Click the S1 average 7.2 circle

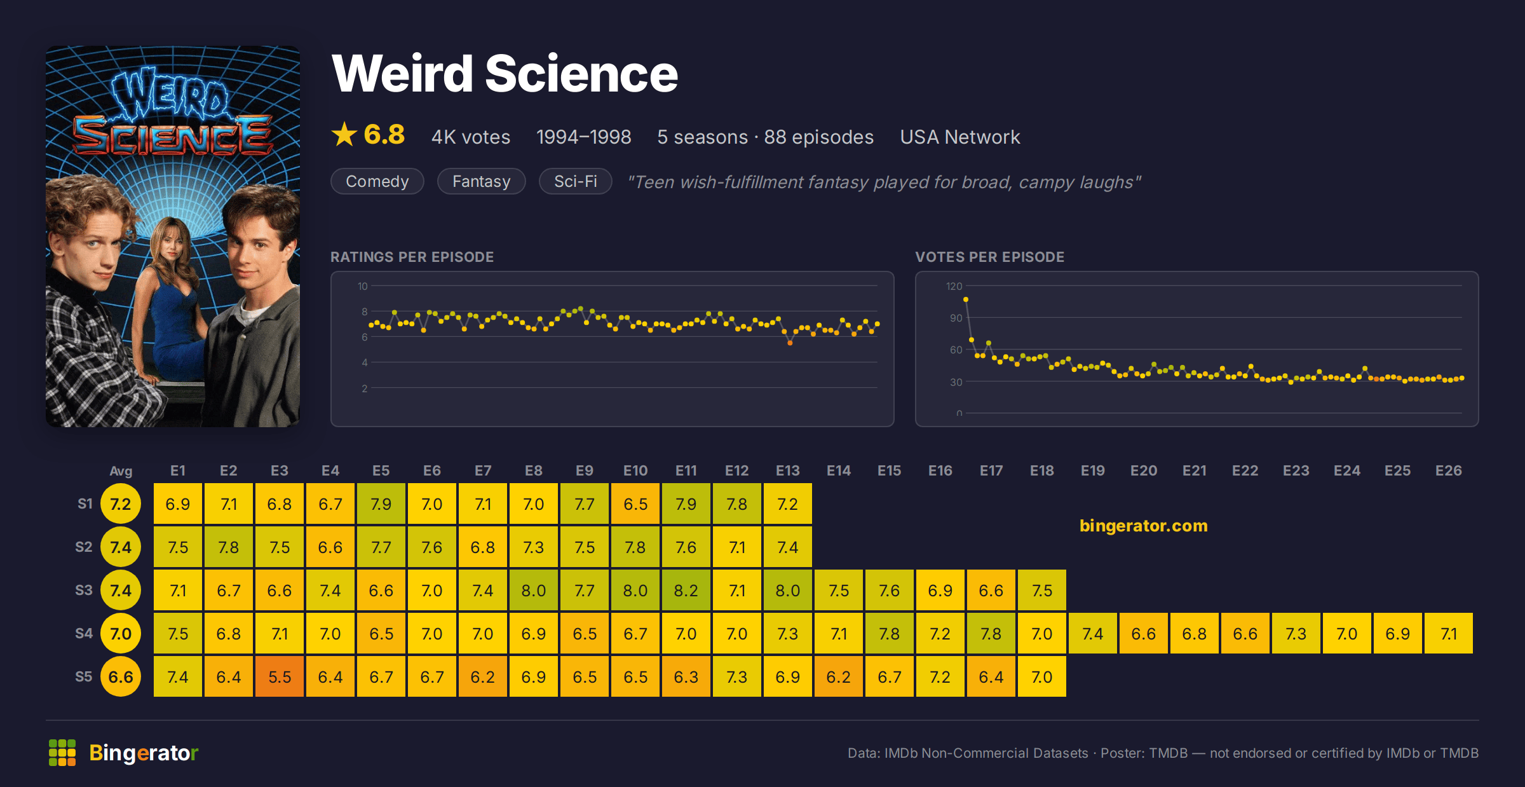[x=121, y=504]
